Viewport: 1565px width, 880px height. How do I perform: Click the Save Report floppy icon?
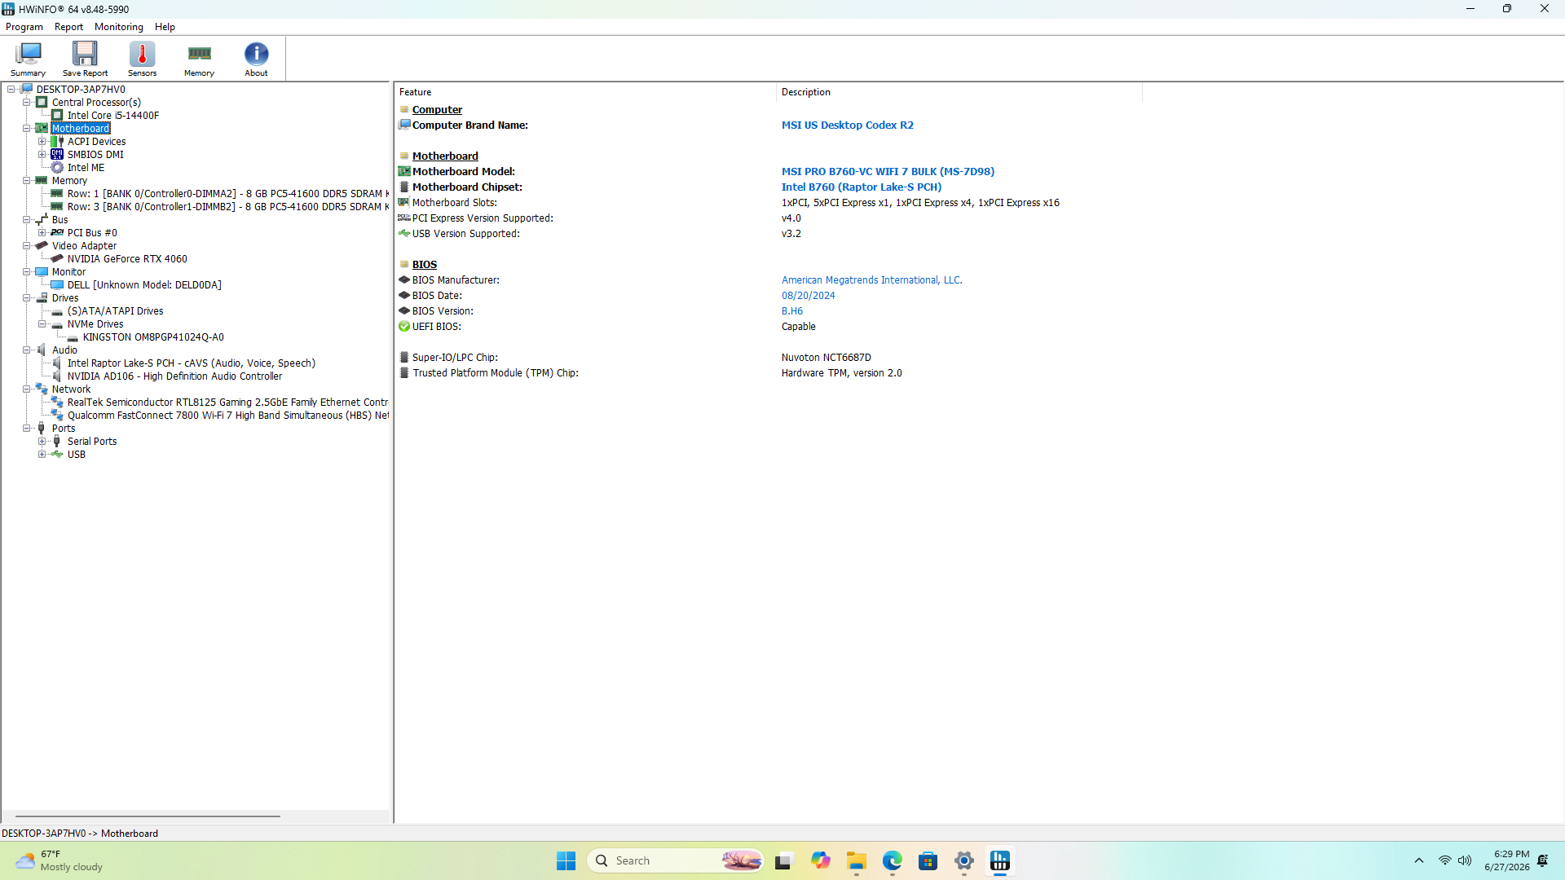pos(85,59)
